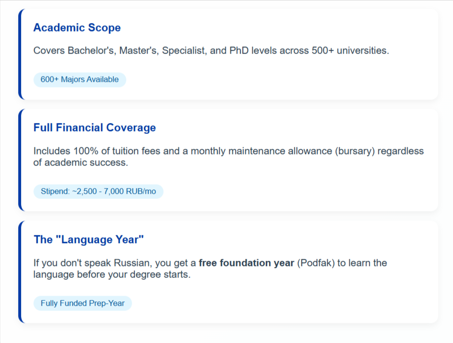Screen dimensions: 453x343
Task: Click the "600+ Majors Available" badge
Action: [79, 79]
